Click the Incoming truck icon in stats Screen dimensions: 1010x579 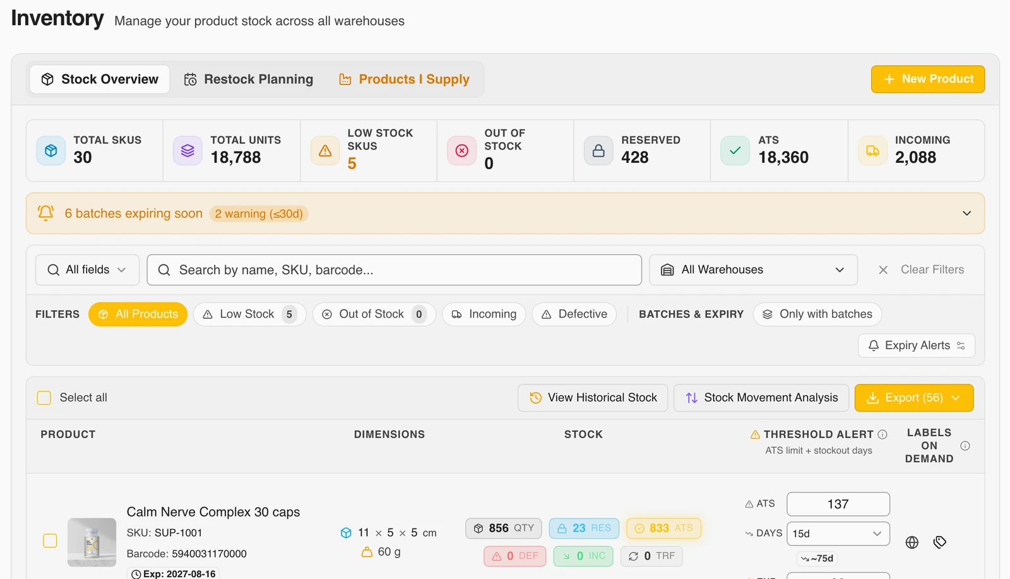[872, 151]
